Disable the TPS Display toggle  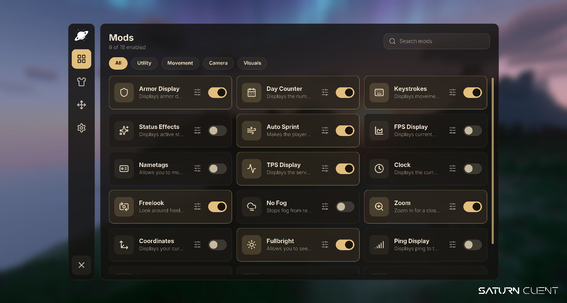click(x=345, y=169)
